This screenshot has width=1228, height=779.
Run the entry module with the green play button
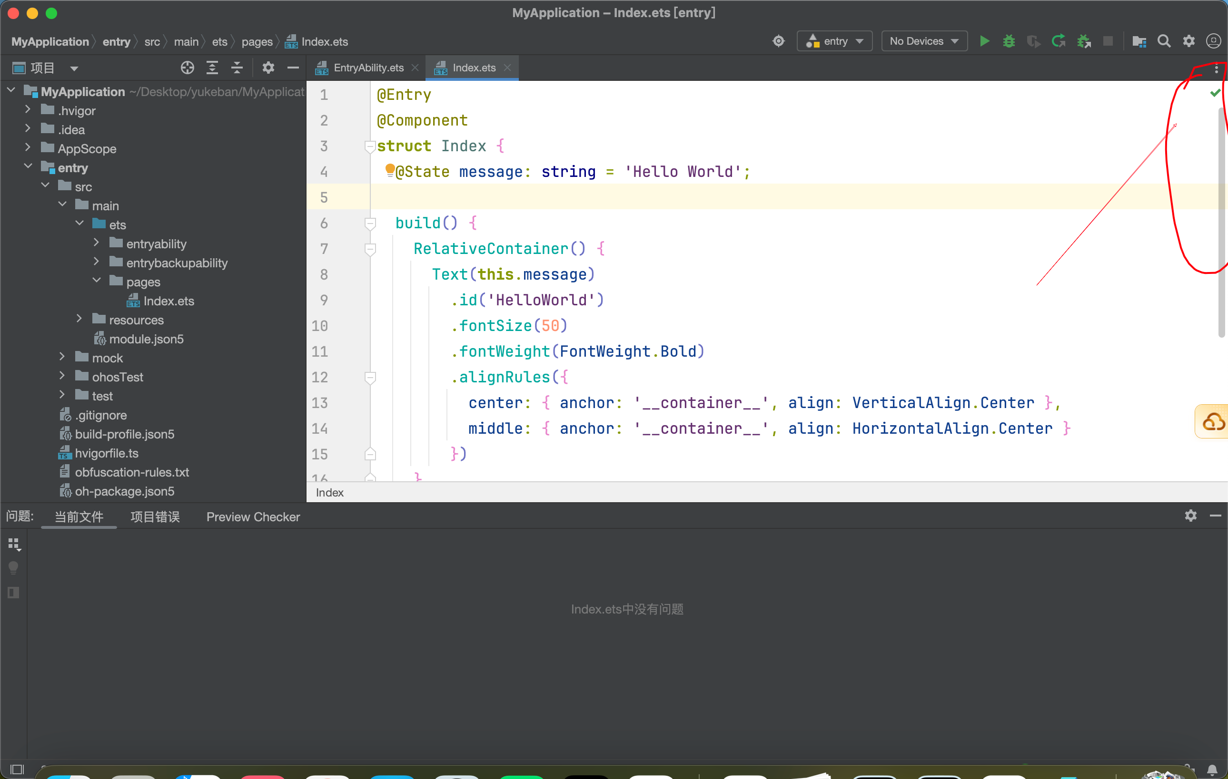[984, 41]
